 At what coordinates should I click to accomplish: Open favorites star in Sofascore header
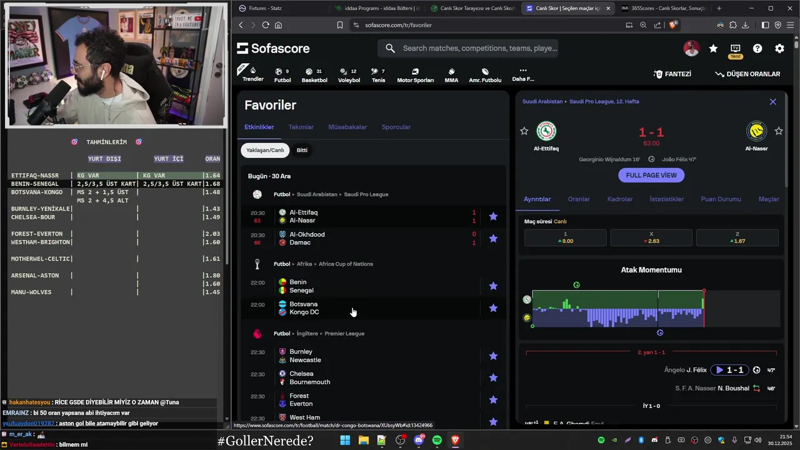point(713,48)
